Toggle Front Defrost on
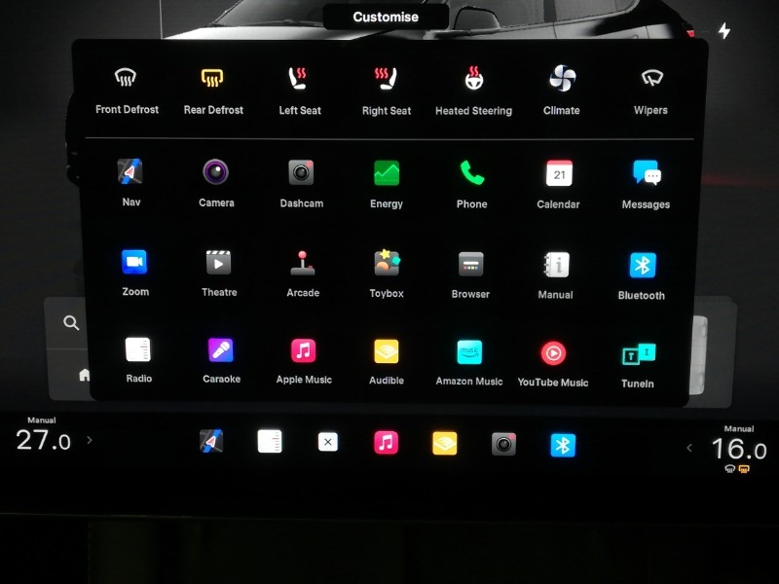This screenshot has width=779, height=584. [127, 79]
